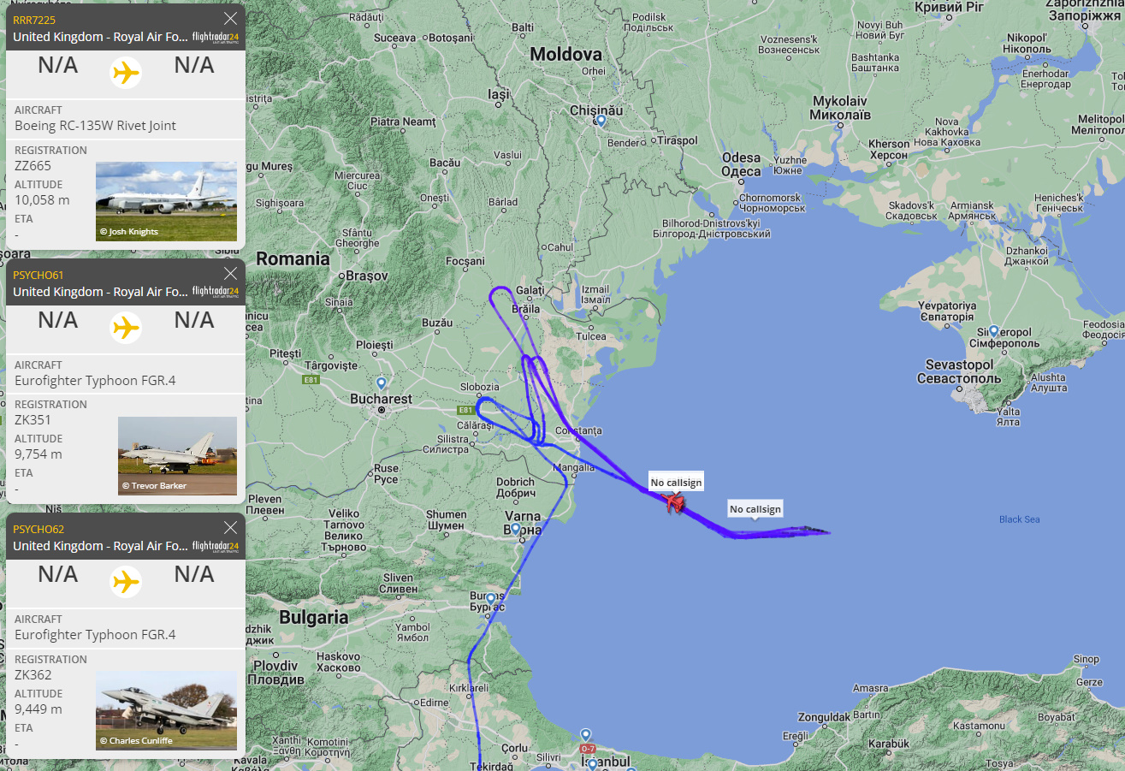Viewport: 1125px width, 771px height.
Task: Close the PSYCHO61 aircraft info card
Action: click(x=230, y=274)
